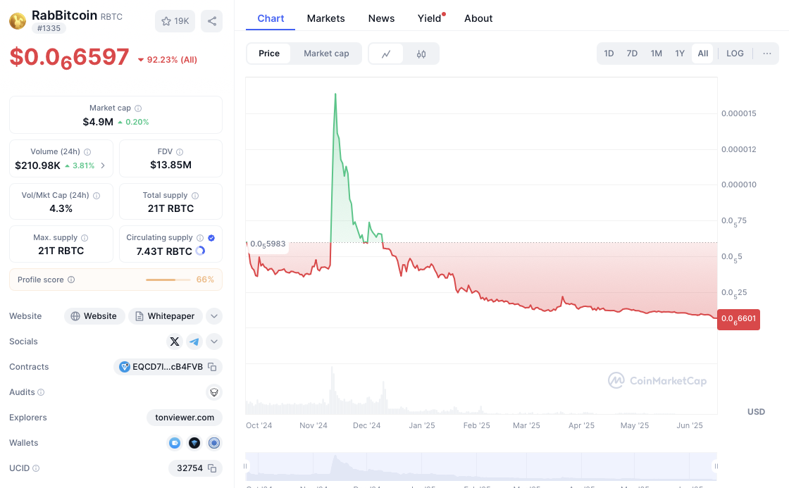
Task: Show Market cap info tooltip
Action: click(x=138, y=108)
